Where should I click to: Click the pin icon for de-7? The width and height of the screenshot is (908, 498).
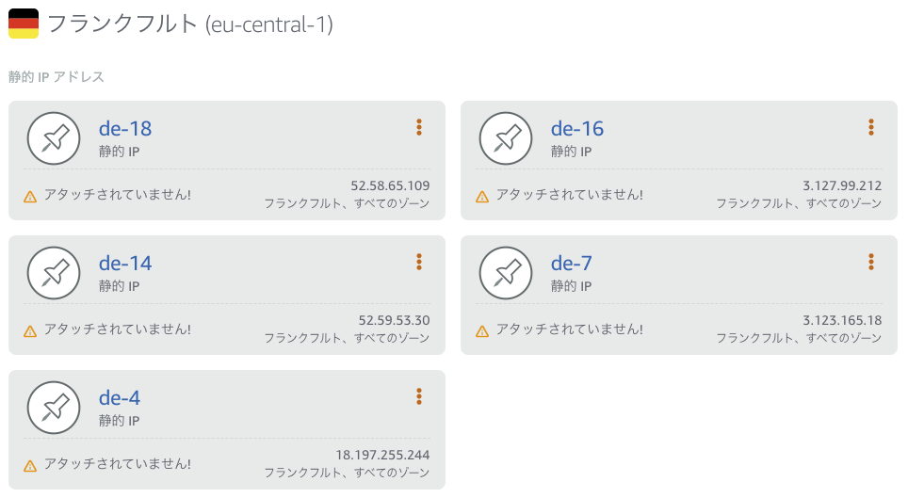click(x=507, y=274)
